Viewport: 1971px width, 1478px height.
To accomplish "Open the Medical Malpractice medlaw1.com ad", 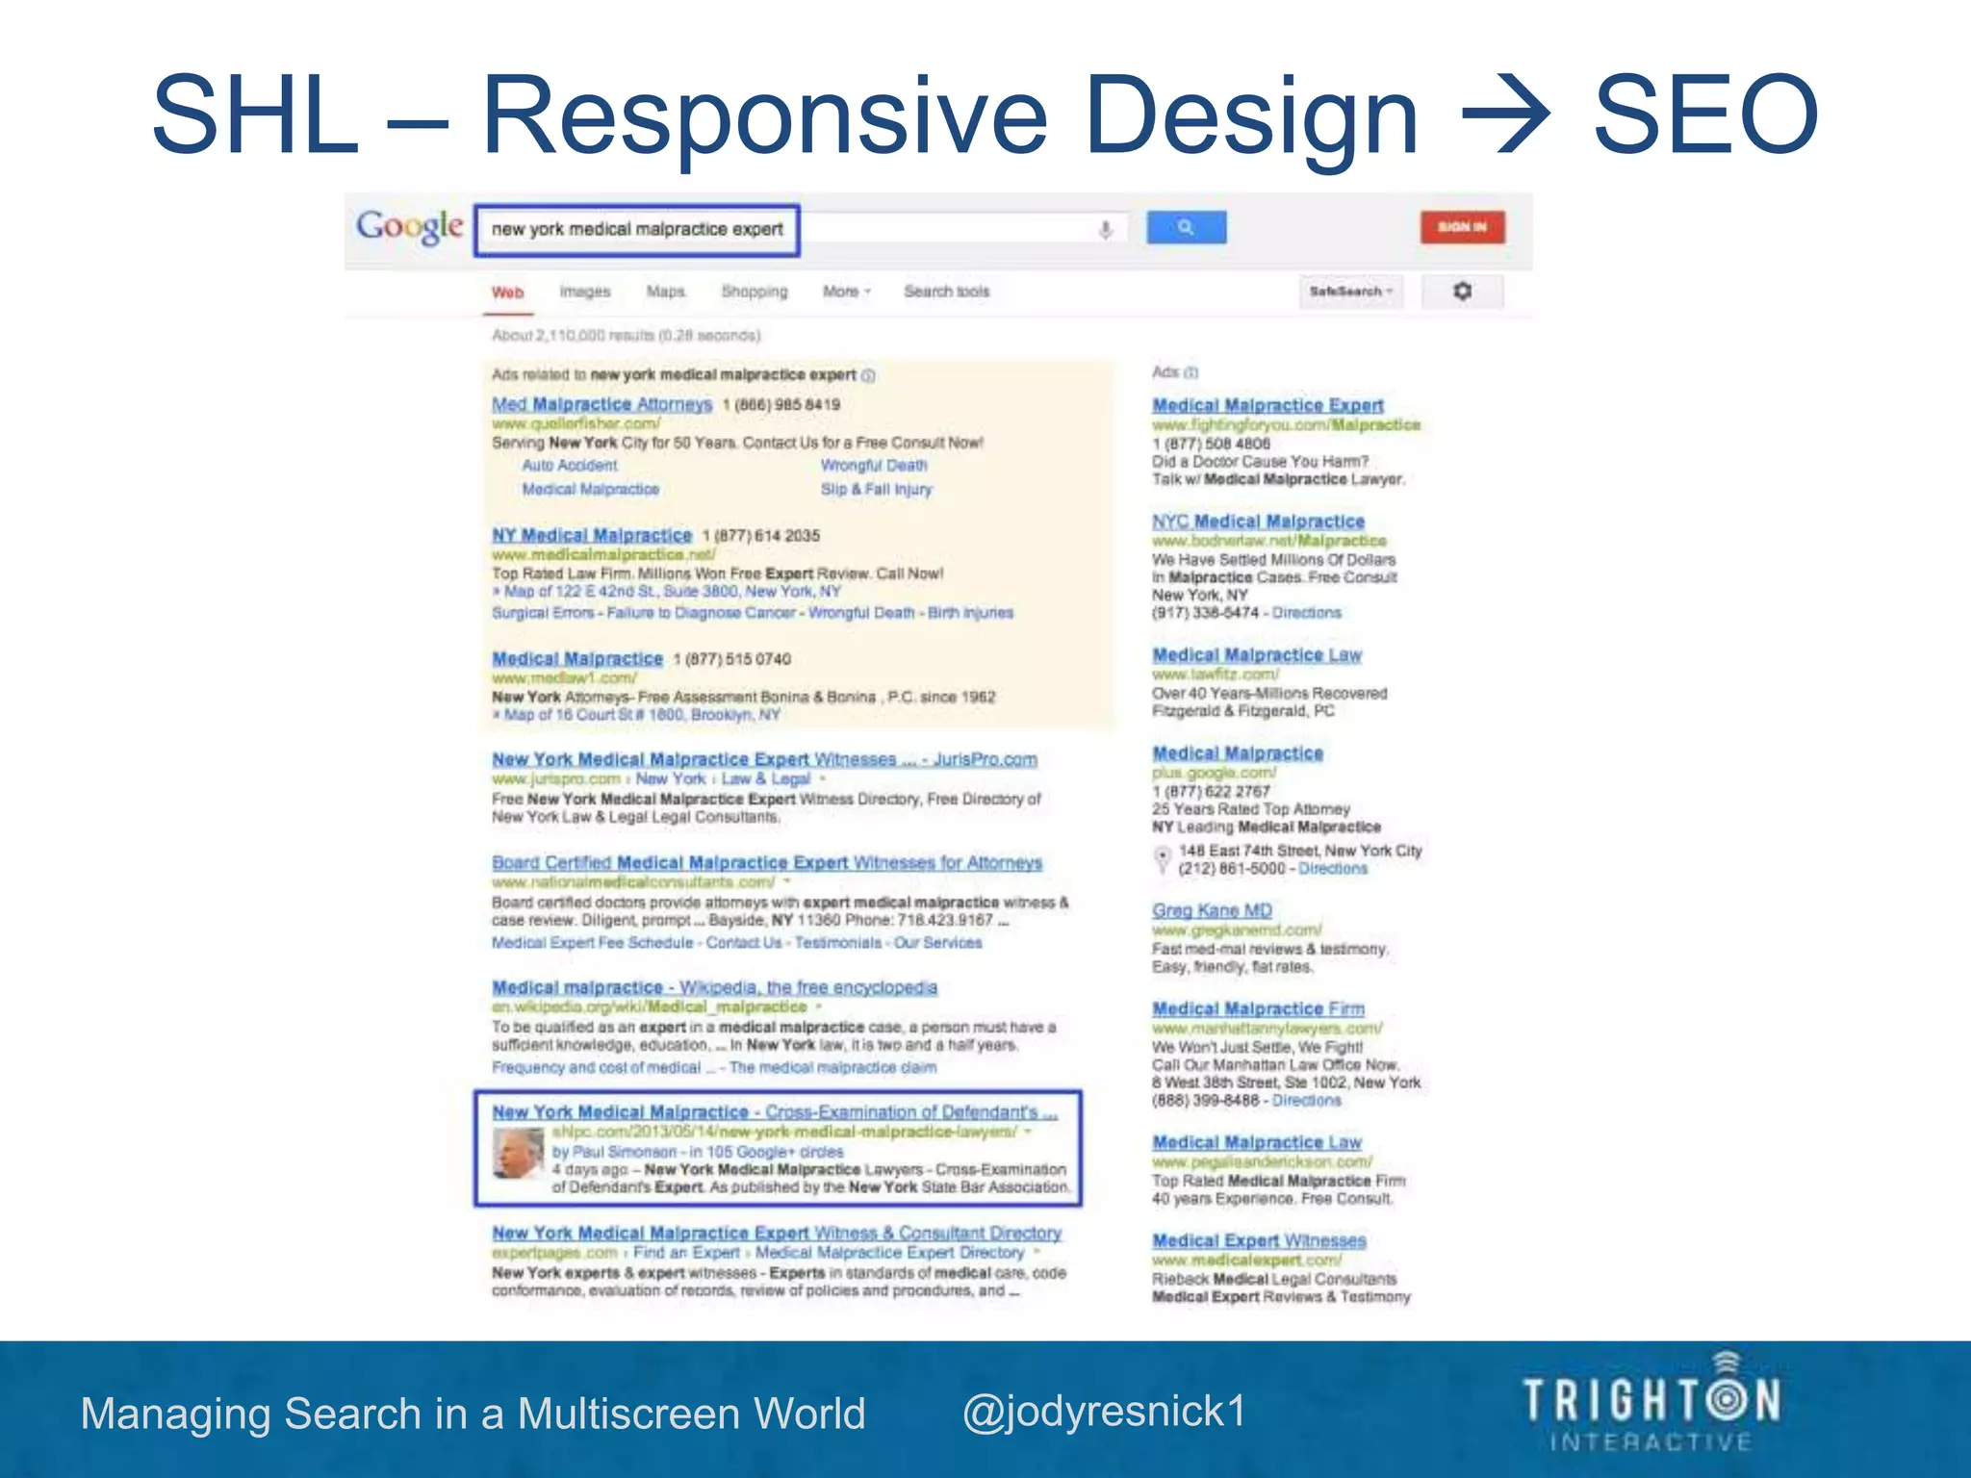I will click(576, 659).
